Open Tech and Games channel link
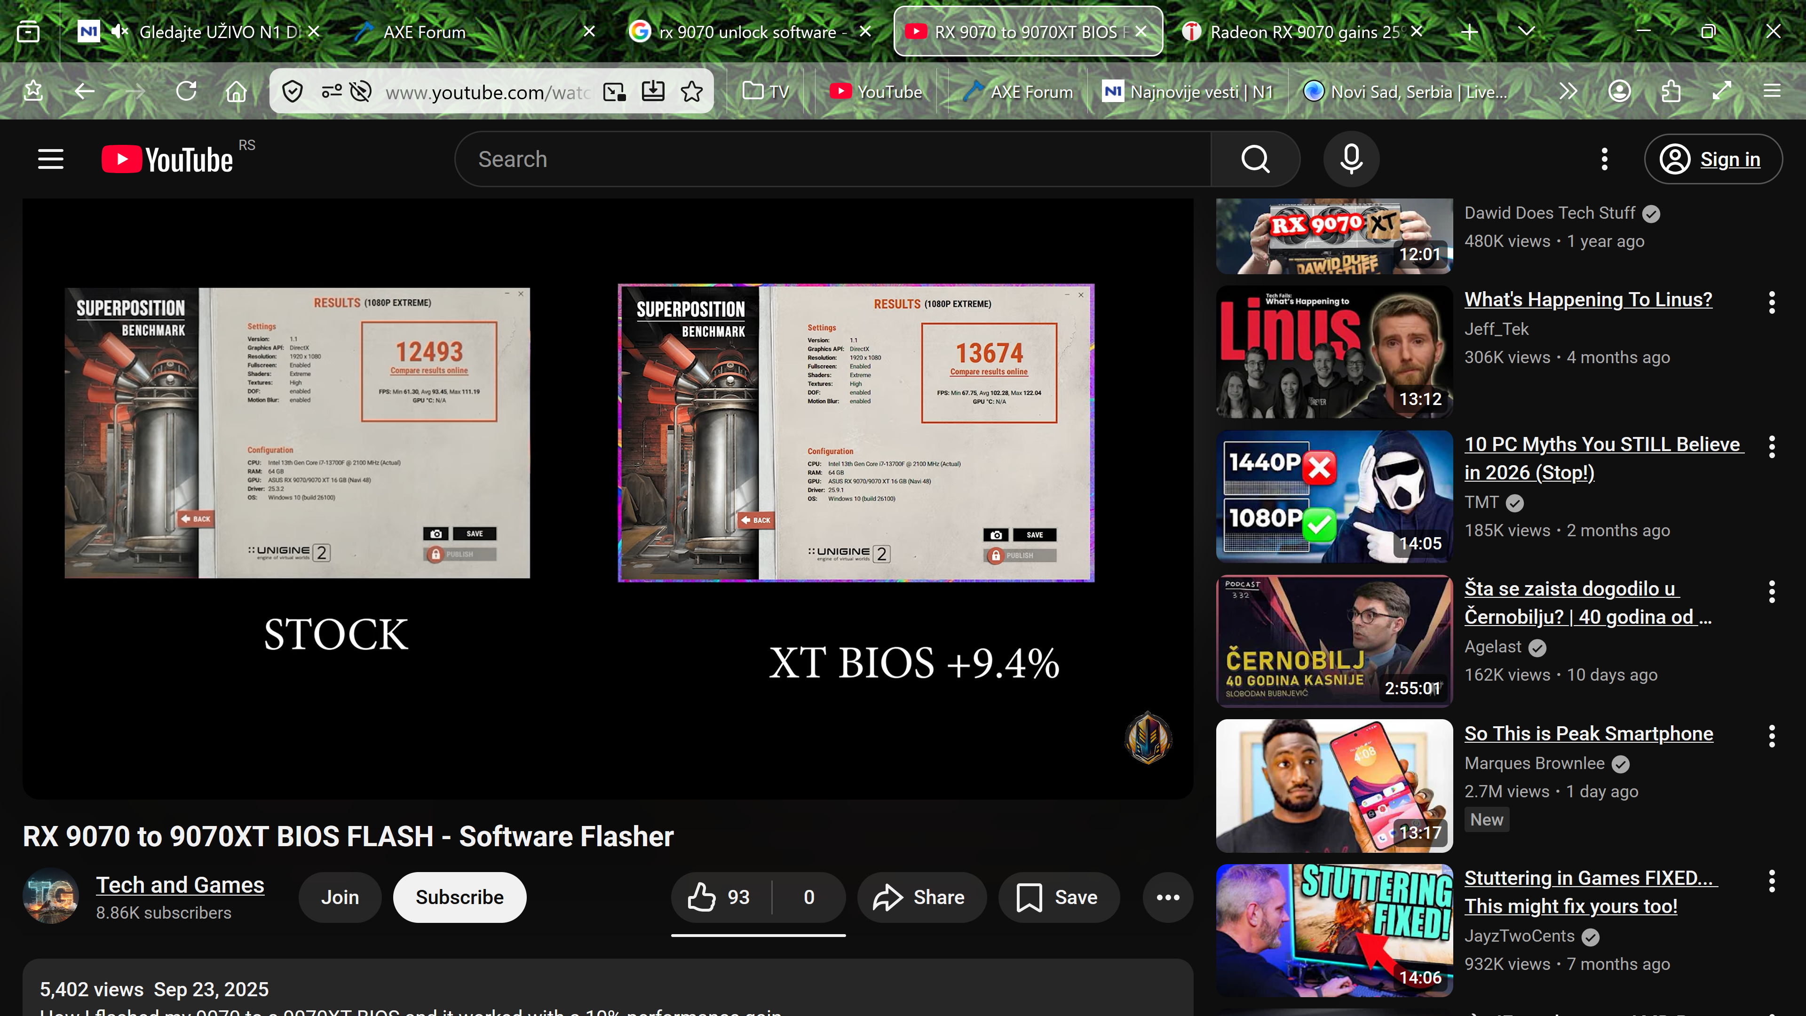The image size is (1806, 1016). pos(180,884)
